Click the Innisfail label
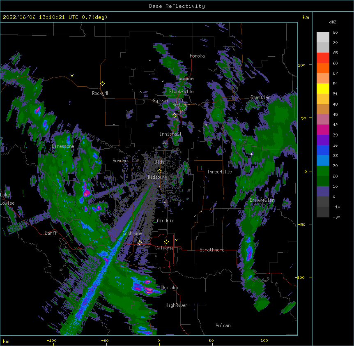 pos(170,134)
